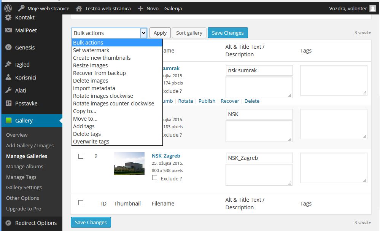Open Galerija in admin bar
Screen dimensions: 380x231
[173, 8]
